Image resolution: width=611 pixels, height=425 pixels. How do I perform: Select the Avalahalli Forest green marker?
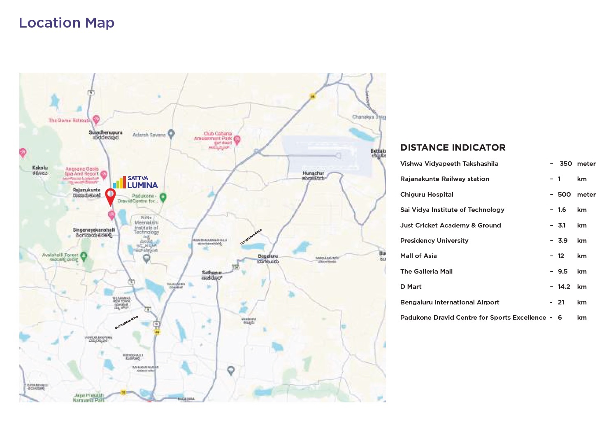84,256
